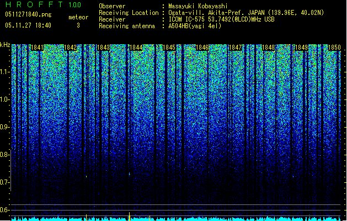Click the 1843 time marker
The width and height of the screenshot is (347, 221).
pos(103,48)
